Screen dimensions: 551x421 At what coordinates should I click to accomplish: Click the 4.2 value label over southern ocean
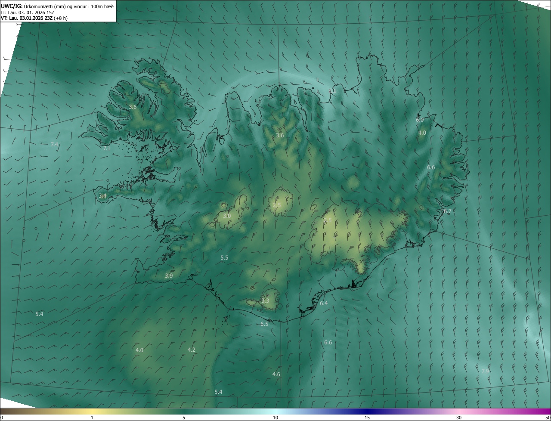click(192, 350)
